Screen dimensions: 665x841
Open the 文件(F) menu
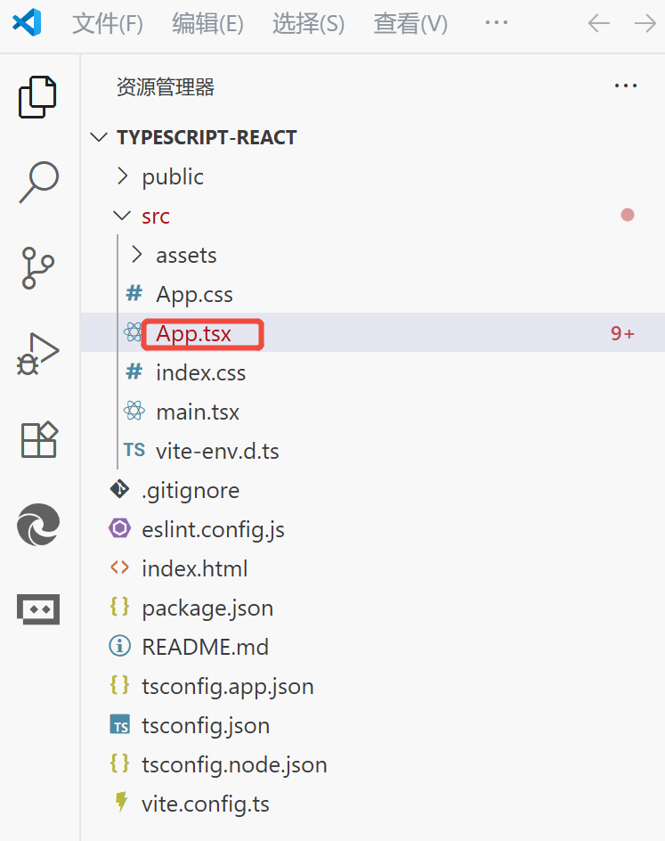[107, 24]
